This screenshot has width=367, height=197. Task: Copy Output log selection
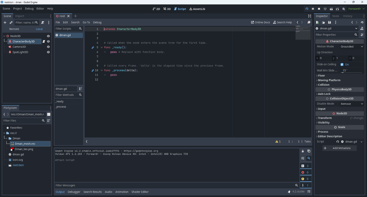tap(309, 151)
